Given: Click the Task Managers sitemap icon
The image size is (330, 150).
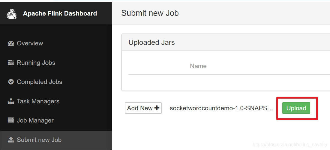Looking at the screenshot, I should tap(11, 101).
